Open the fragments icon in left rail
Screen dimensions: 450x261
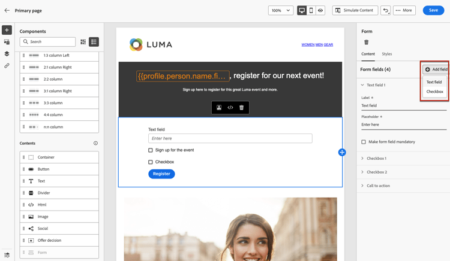[7, 42]
